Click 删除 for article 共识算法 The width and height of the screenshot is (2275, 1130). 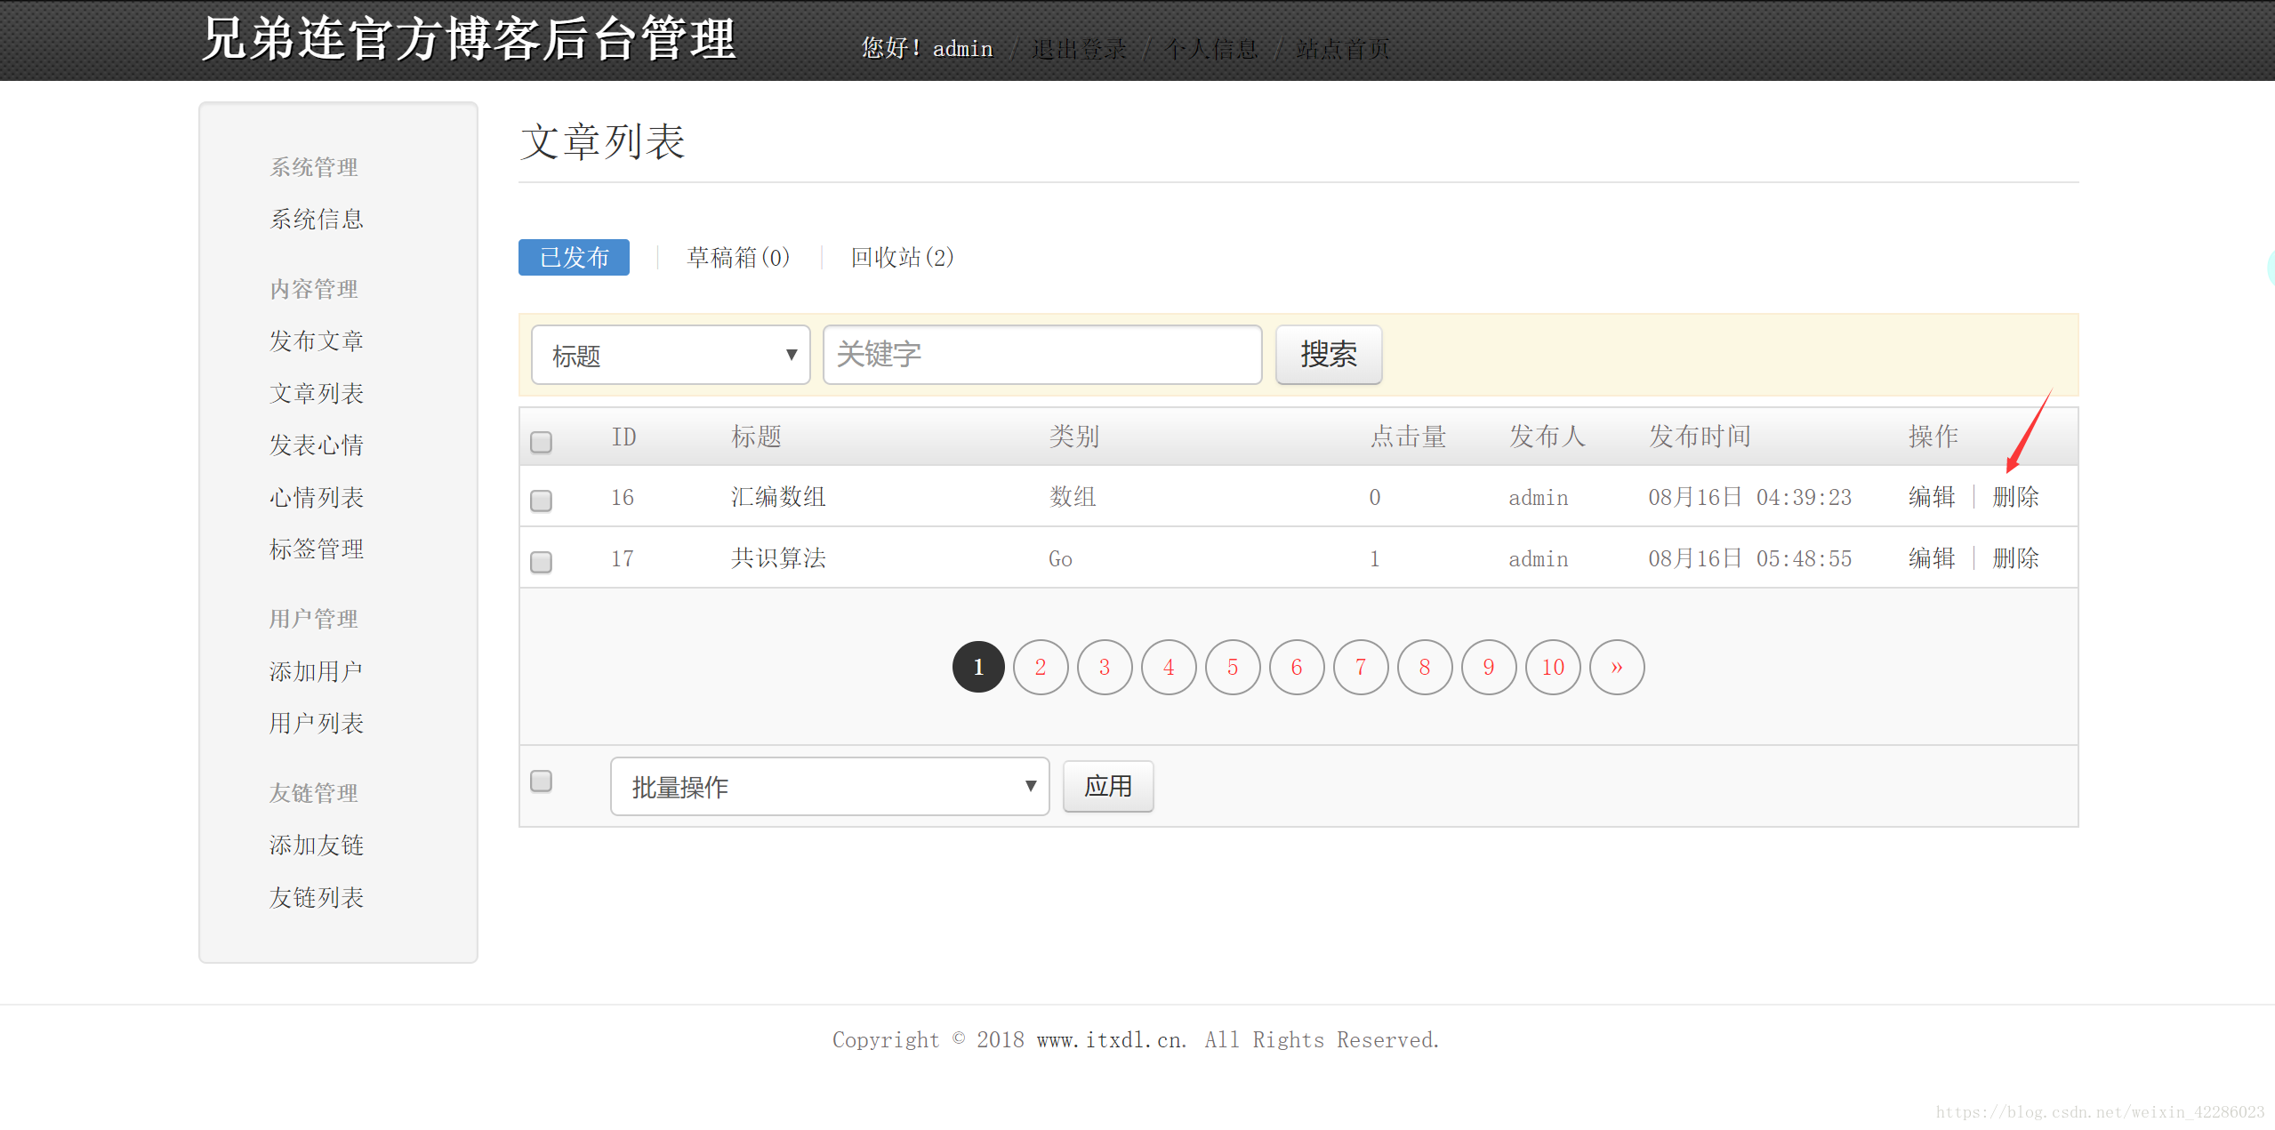coord(2015,558)
